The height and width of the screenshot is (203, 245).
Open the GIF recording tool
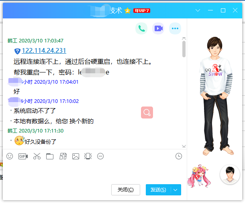point(23,156)
